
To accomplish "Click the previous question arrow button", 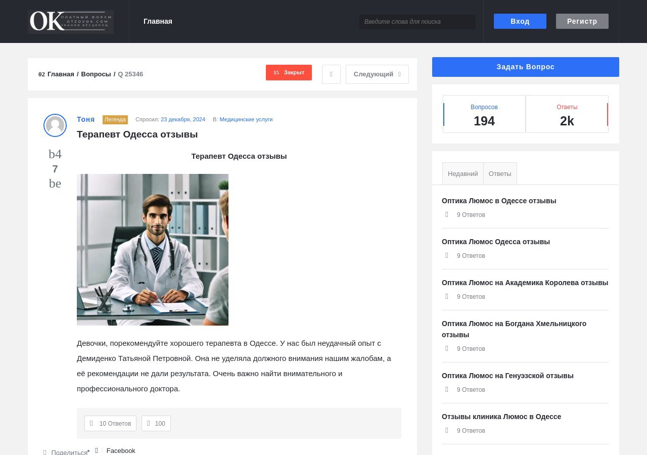I will 331,74.
